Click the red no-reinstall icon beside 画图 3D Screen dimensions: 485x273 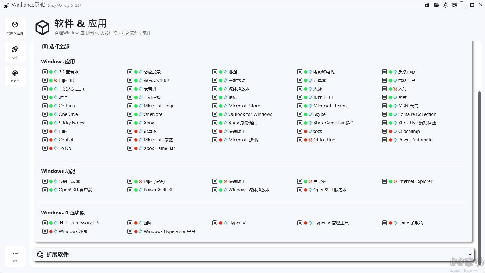[56, 80]
